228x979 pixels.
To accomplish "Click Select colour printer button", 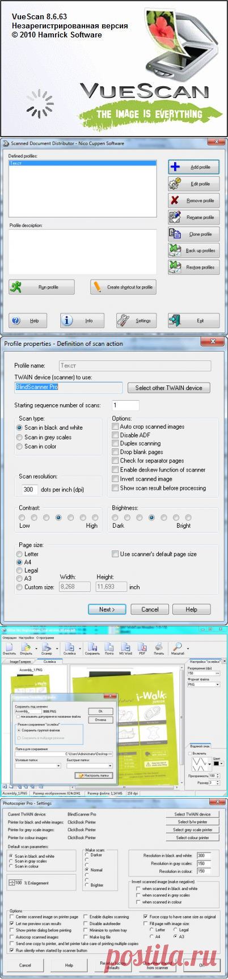I will click(192, 837).
